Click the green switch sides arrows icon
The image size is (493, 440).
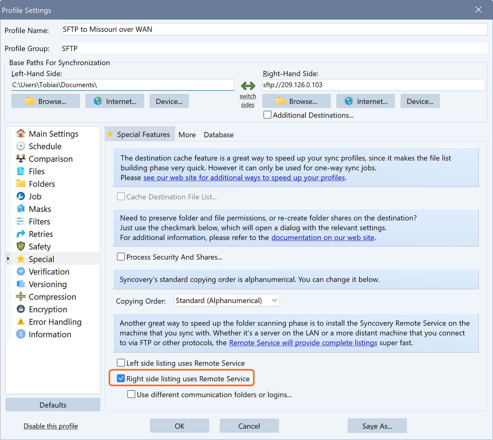[248, 86]
